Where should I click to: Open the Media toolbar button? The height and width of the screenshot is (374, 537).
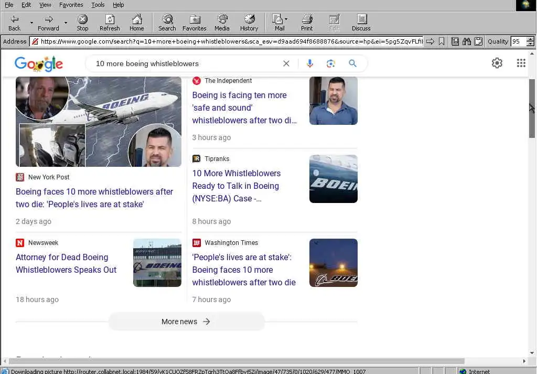point(222,23)
